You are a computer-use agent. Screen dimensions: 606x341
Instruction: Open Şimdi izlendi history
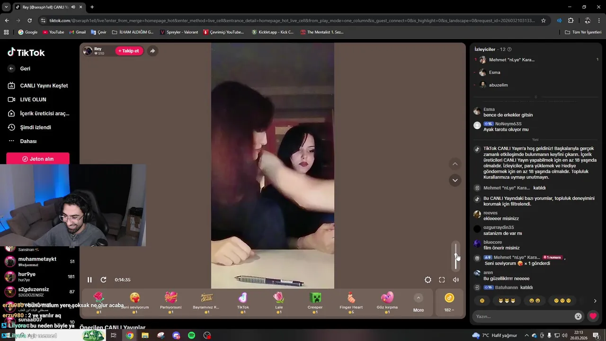click(x=29, y=127)
